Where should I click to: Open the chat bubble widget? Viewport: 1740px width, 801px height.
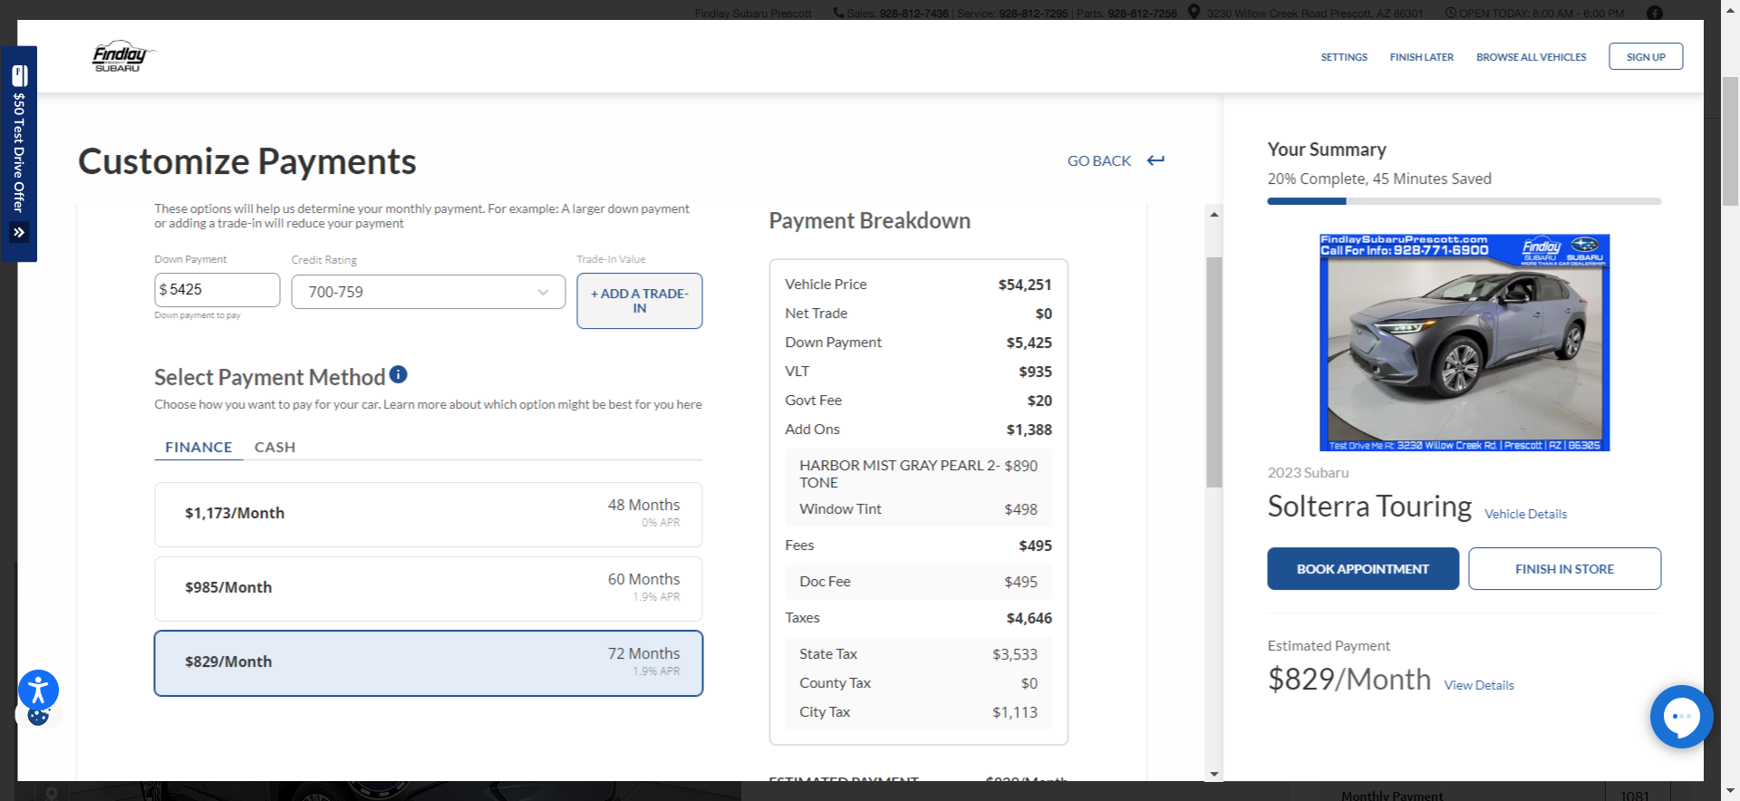pyautogui.click(x=1681, y=716)
